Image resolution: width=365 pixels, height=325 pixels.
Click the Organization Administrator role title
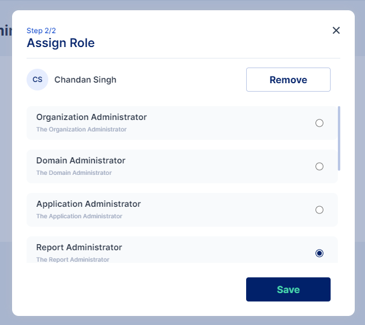pyautogui.click(x=91, y=117)
